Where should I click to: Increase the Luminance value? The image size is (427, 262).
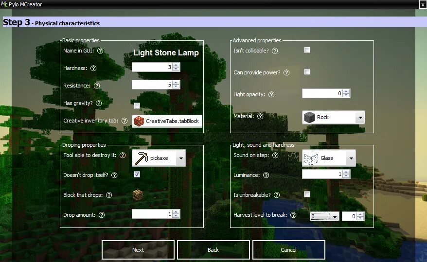(346, 172)
